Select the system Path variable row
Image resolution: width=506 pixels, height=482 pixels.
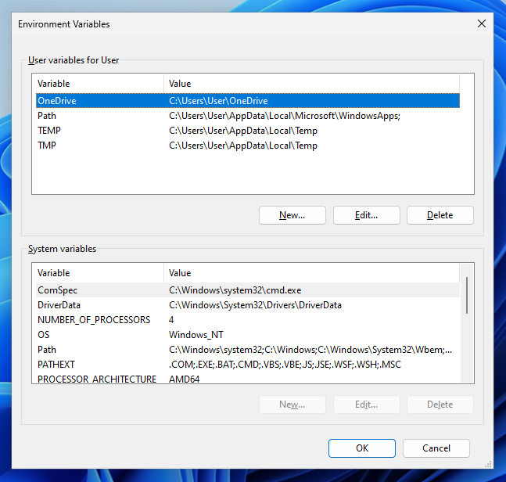click(x=248, y=349)
